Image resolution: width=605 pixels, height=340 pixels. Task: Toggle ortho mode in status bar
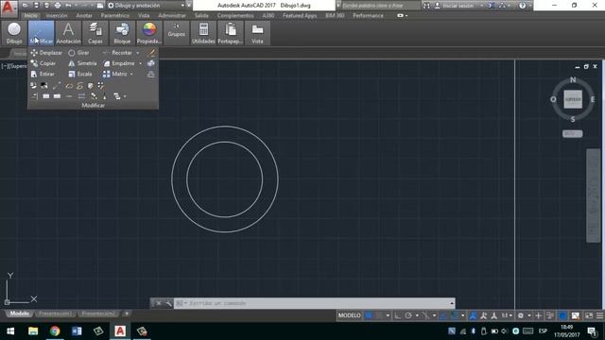click(398, 315)
